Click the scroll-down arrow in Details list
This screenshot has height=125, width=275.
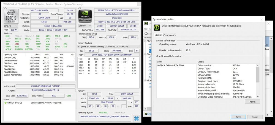click(258, 96)
